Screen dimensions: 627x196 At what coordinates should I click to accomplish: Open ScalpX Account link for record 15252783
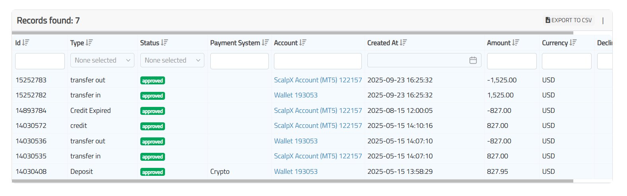[x=318, y=80]
